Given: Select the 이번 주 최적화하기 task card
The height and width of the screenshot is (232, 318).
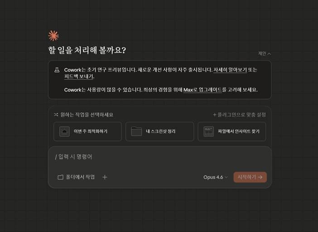Looking at the screenshot, I should coord(87,131).
